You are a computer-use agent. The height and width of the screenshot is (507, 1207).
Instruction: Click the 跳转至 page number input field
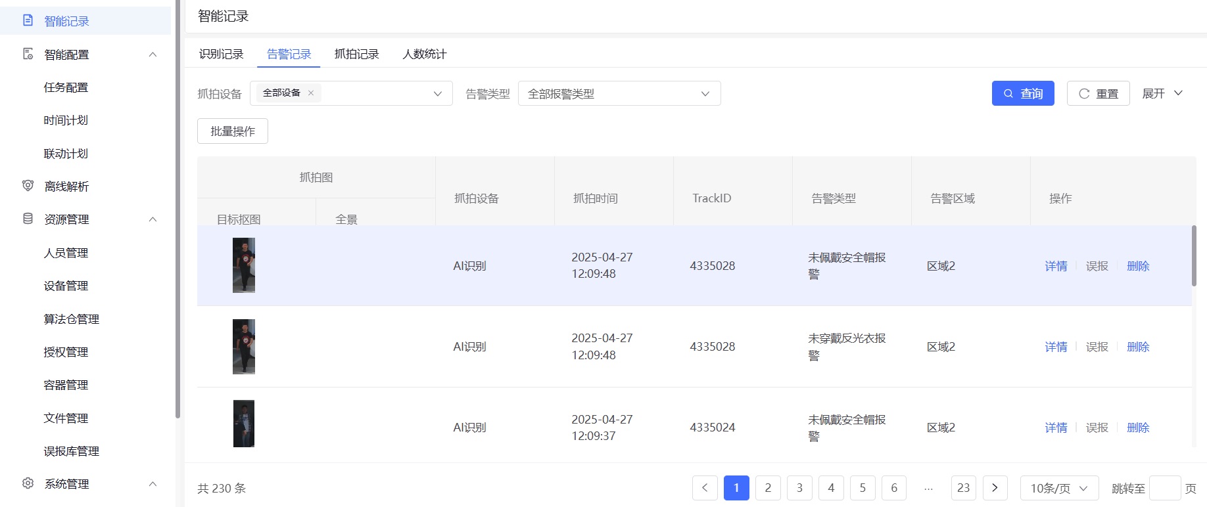point(1164,488)
